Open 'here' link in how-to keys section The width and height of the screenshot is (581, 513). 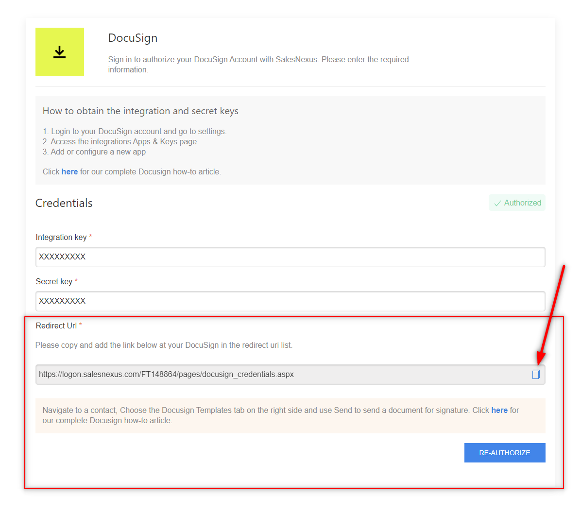tap(69, 171)
